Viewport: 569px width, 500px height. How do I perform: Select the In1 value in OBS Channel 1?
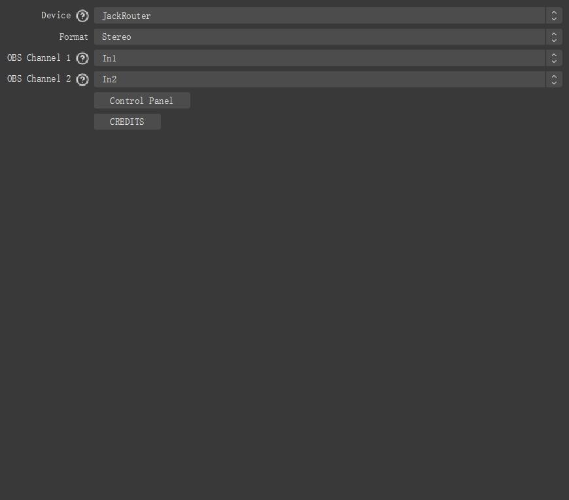point(109,58)
